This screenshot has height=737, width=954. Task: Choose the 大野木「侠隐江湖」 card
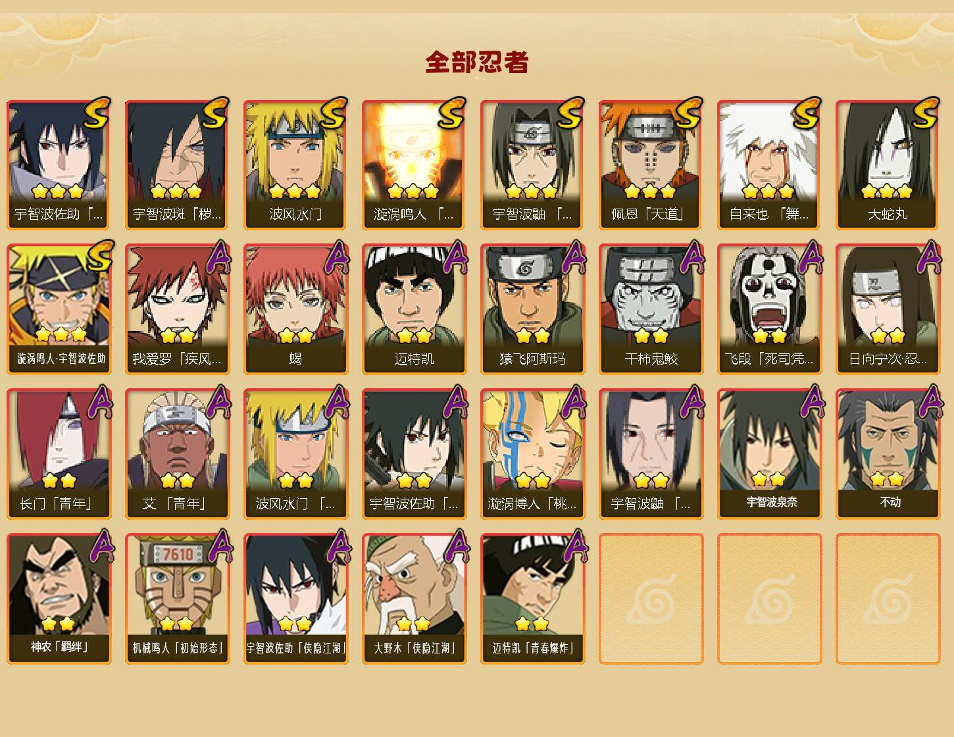click(414, 599)
